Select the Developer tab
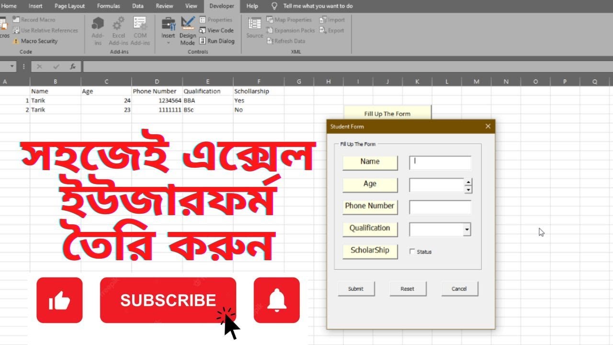 [222, 6]
